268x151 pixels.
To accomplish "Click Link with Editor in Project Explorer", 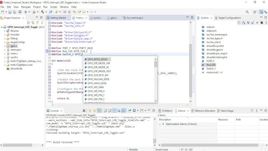I will pos(33,23).
